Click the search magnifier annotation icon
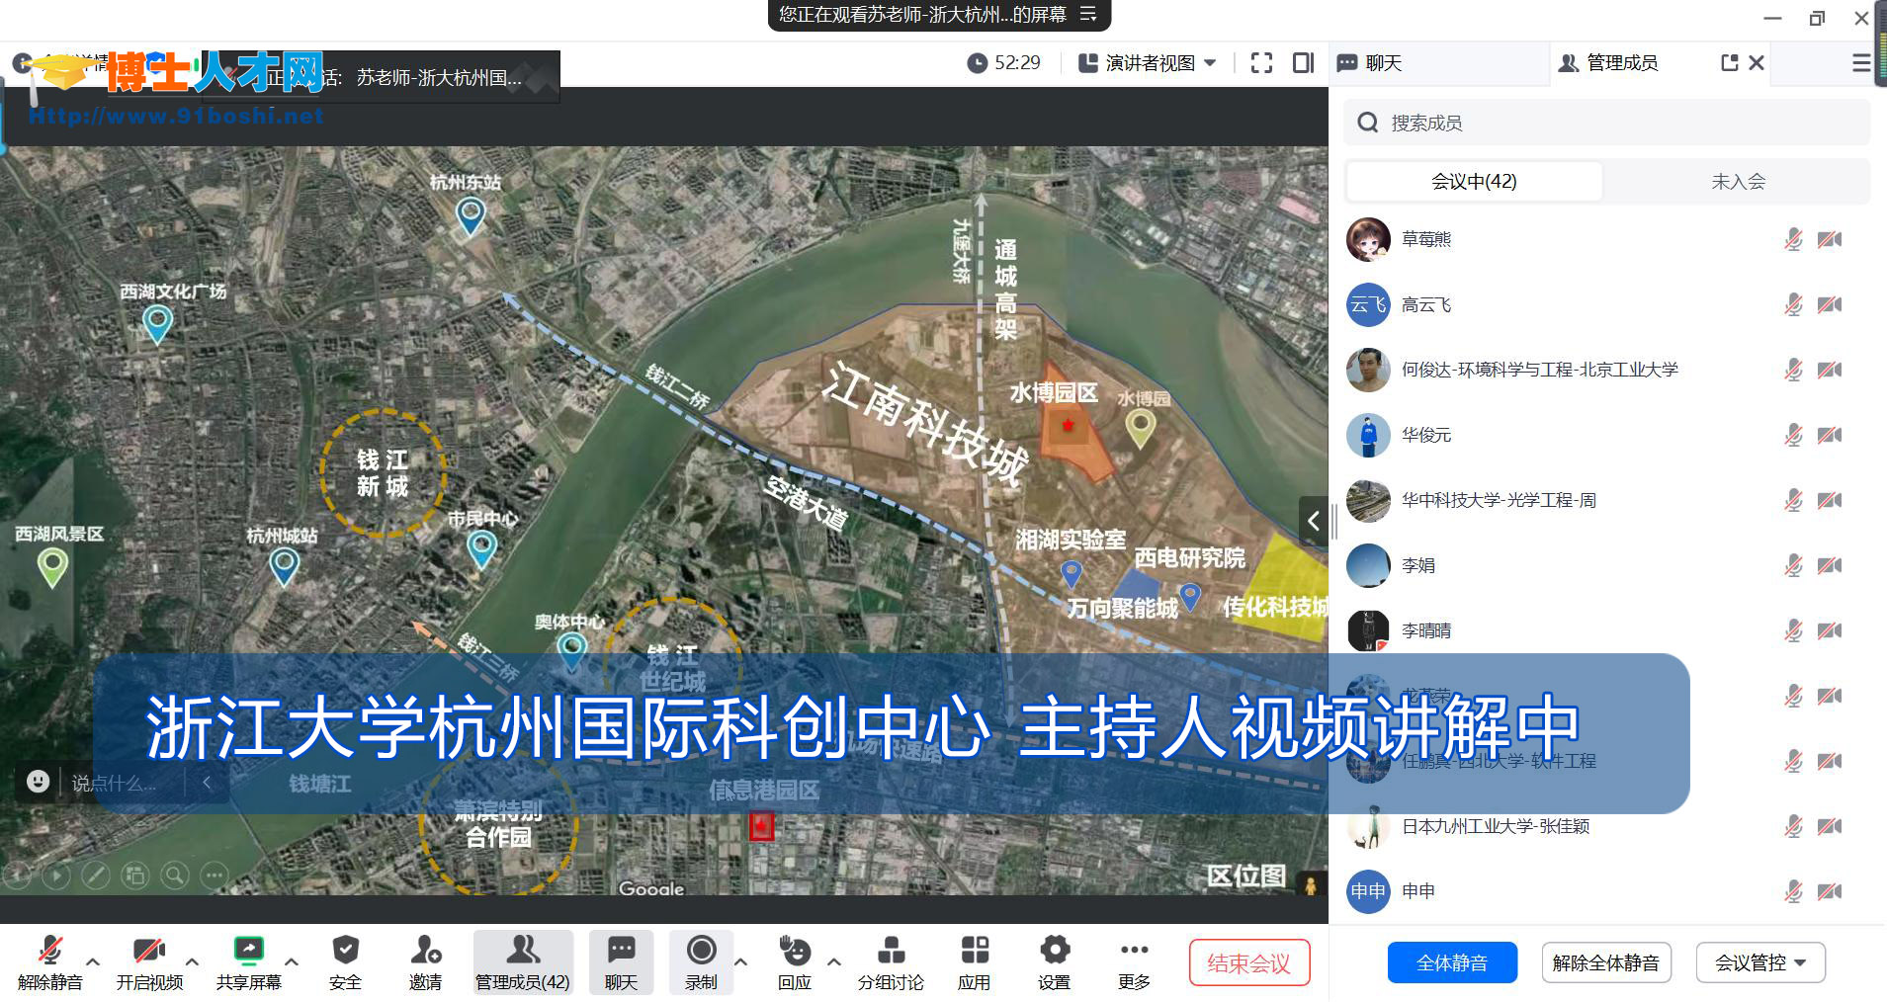Viewport: 1887px width, 1002px height. point(175,875)
